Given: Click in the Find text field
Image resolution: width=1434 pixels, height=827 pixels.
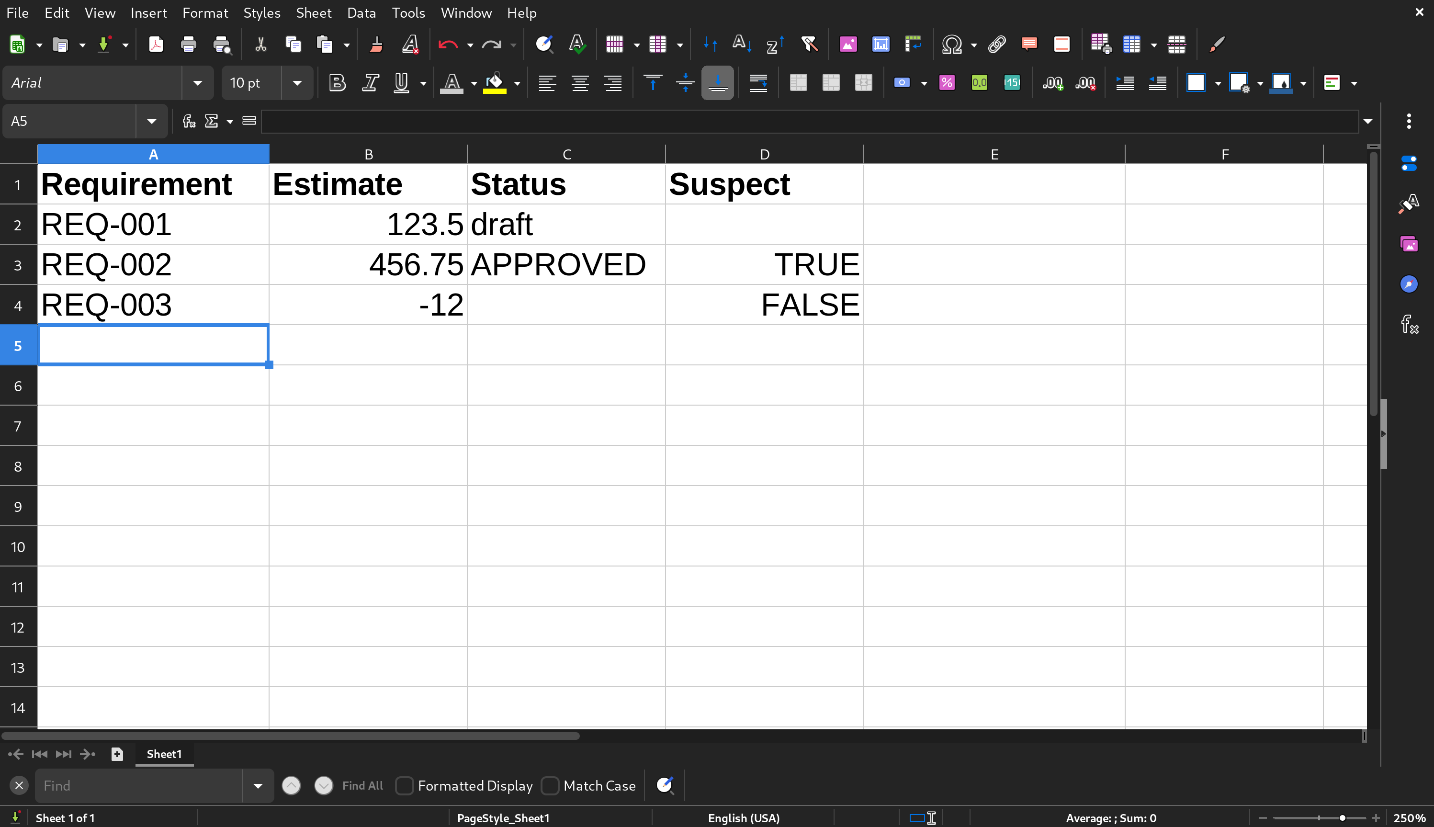Looking at the screenshot, I should tap(138, 785).
